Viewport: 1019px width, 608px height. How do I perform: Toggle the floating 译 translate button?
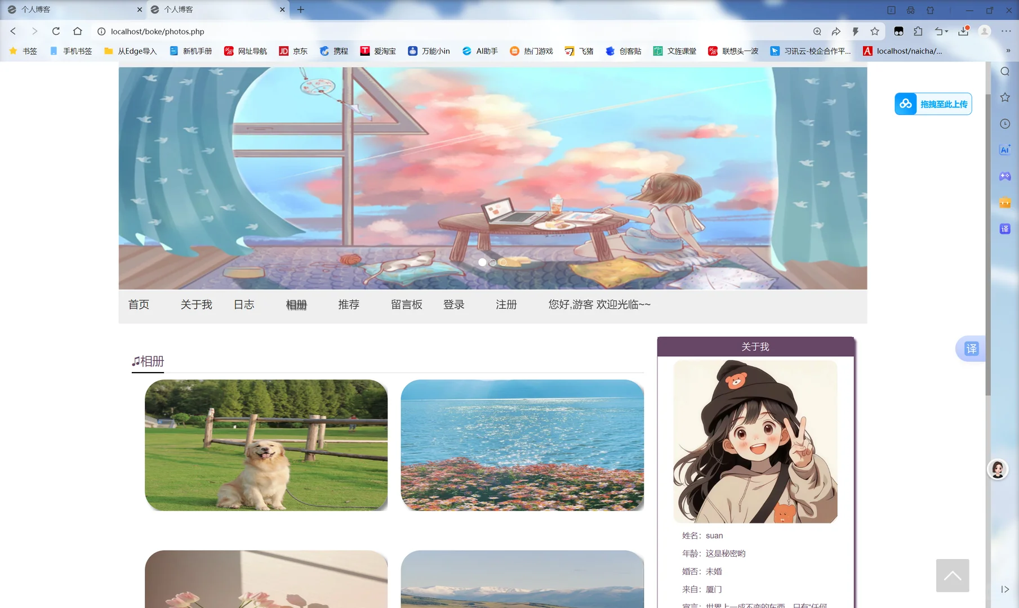tap(971, 348)
